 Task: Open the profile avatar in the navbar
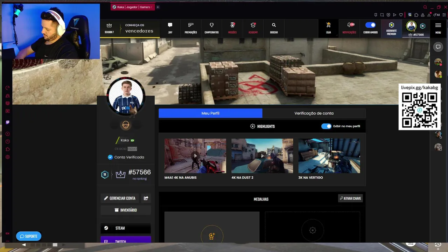point(411,26)
